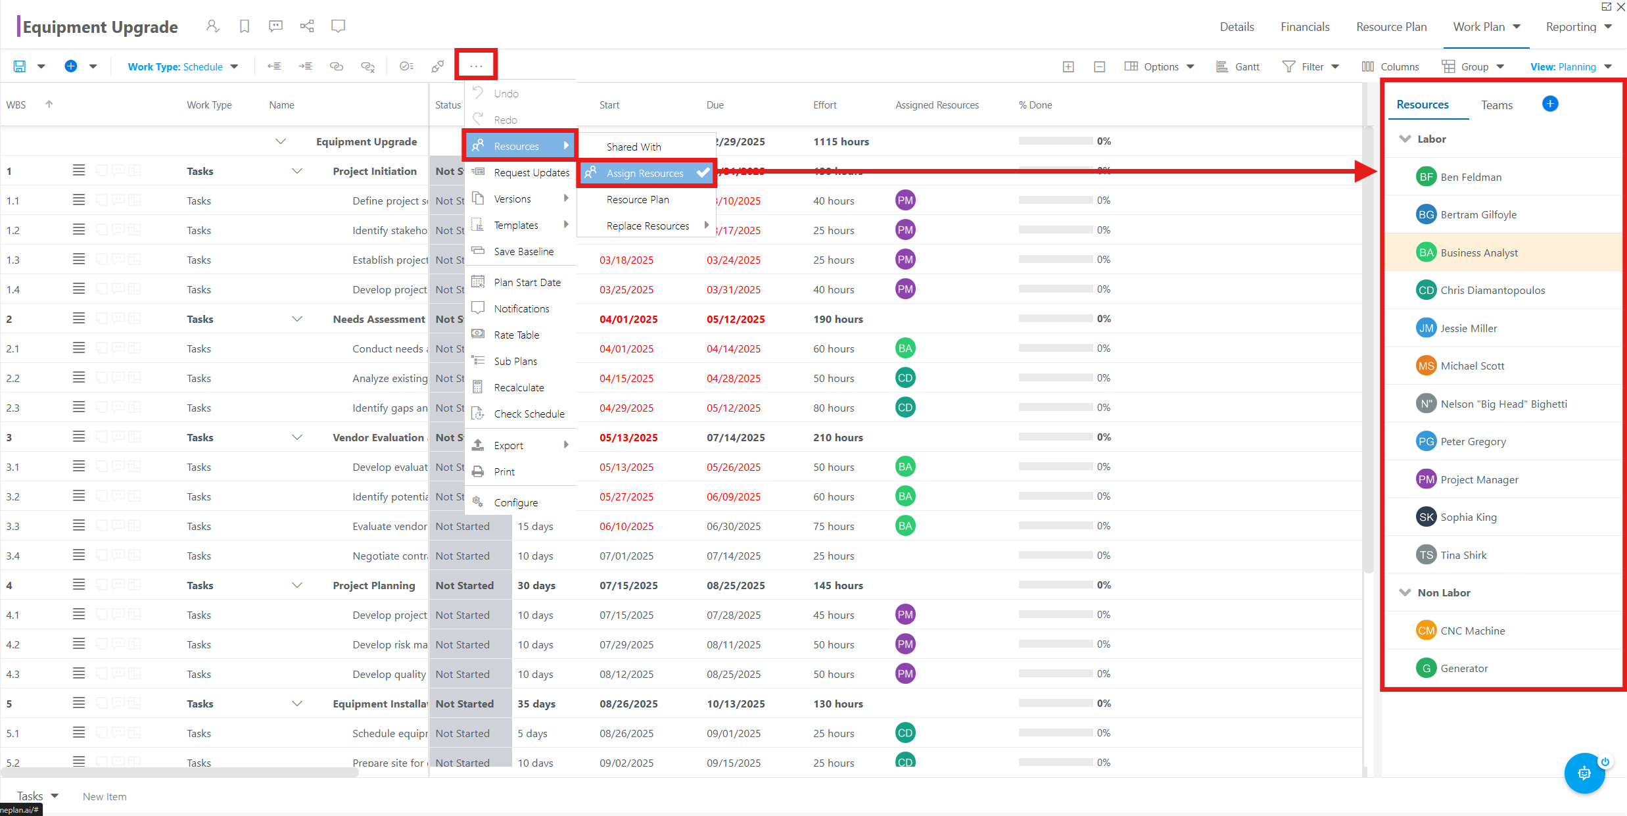The width and height of the screenshot is (1627, 816).
Task: Open the AI assistant chat bubble
Action: pos(1584,773)
